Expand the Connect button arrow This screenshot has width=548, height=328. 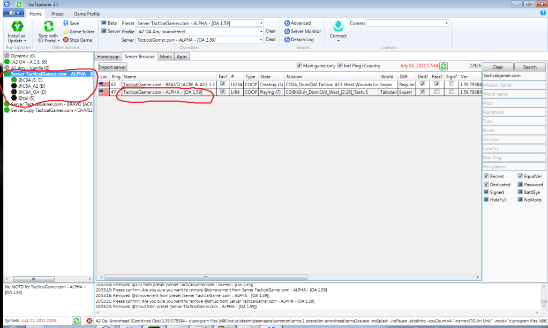[338, 41]
